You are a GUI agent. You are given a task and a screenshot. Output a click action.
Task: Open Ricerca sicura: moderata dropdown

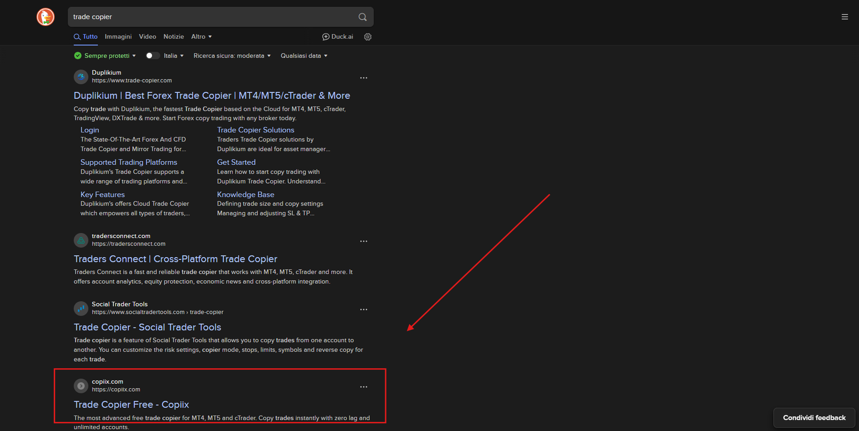click(232, 56)
